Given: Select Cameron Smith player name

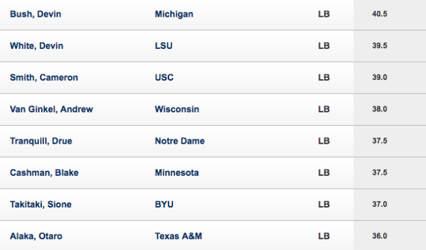Looking at the screenshot, I should pyautogui.click(x=44, y=77).
